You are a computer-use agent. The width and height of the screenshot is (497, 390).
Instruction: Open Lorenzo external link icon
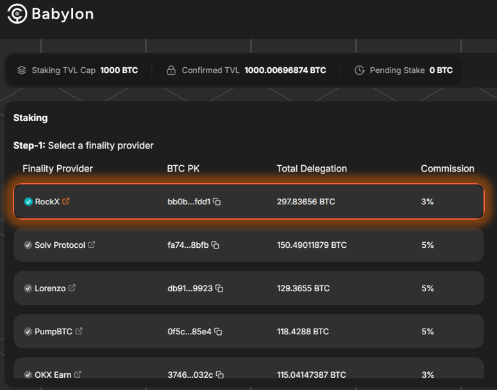tap(72, 288)
